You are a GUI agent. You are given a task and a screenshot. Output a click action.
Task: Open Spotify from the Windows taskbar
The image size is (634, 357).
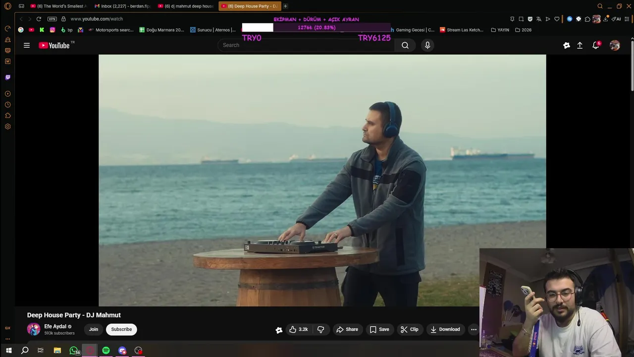tap(106, 351)
